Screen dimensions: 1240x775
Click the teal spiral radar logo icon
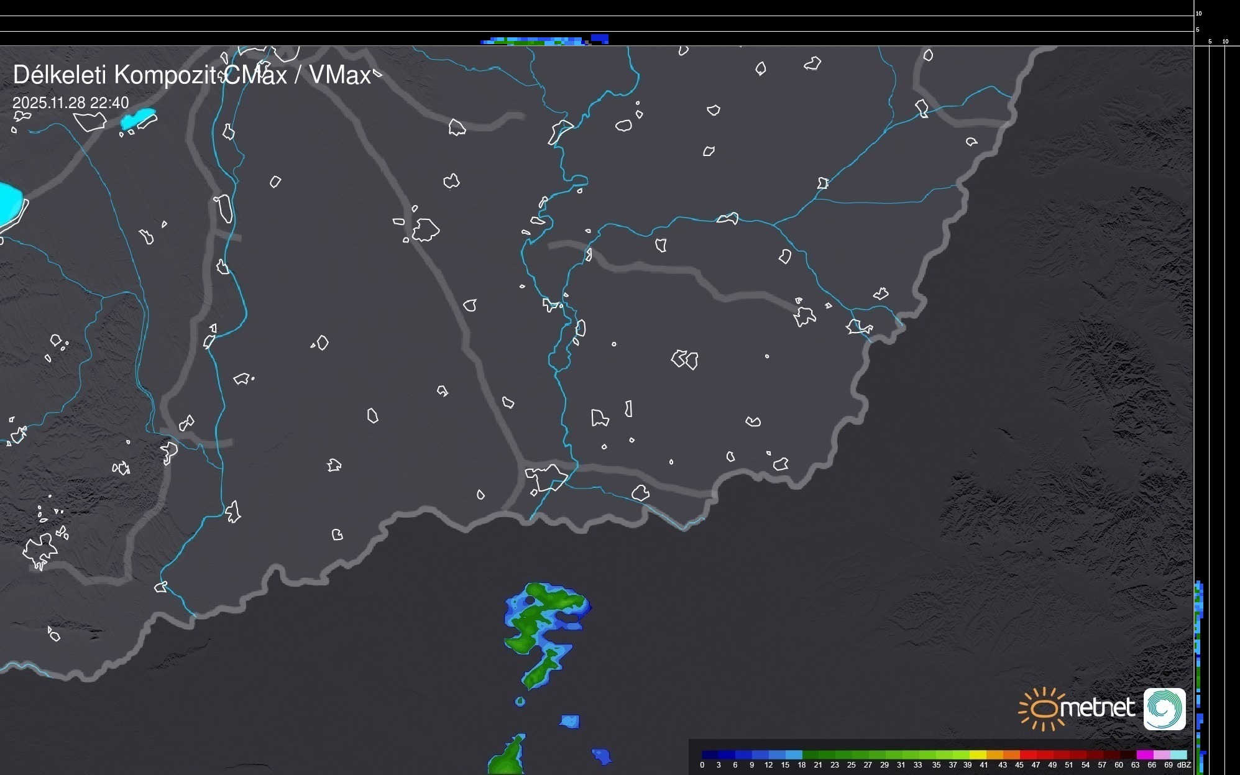tap(1164, 709)
